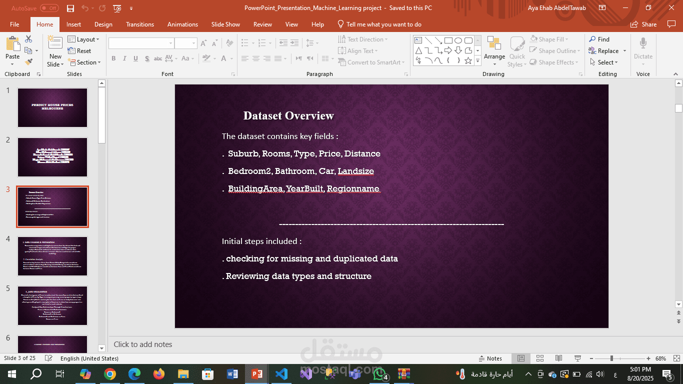Click the Cut scissors icon

point(28,39)
